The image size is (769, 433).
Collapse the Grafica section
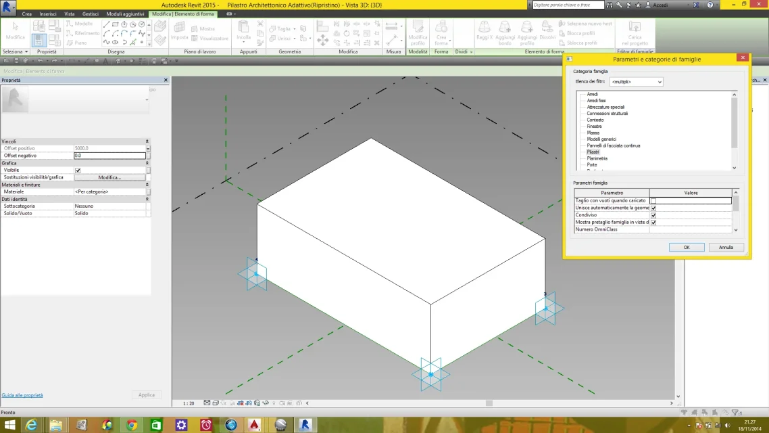coord(147,163)
